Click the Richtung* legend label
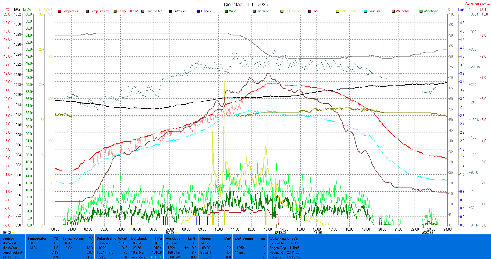491x259 pixels. 264,11
